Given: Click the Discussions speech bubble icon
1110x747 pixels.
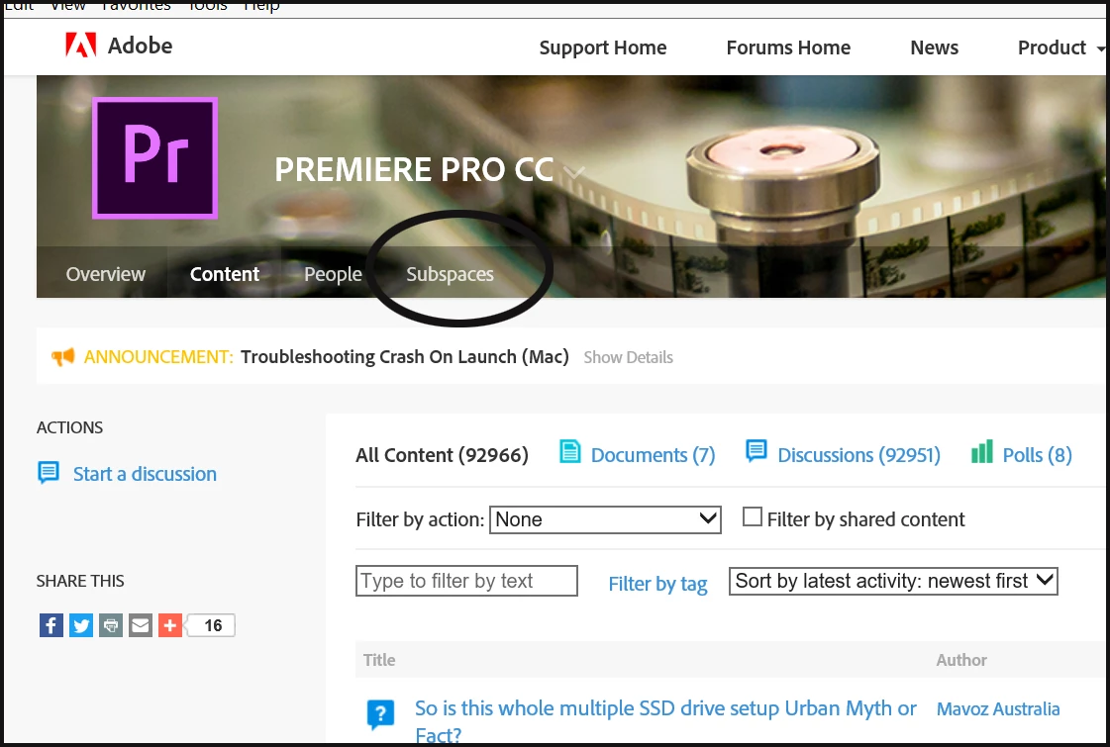Looking at the screenshot, I should (757, 450).
